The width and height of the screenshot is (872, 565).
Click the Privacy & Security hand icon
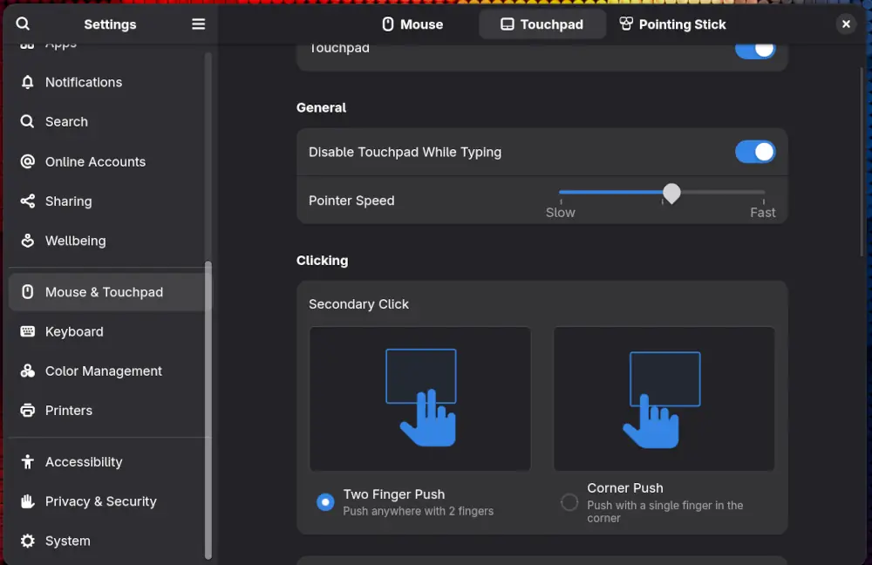(27, 501)
